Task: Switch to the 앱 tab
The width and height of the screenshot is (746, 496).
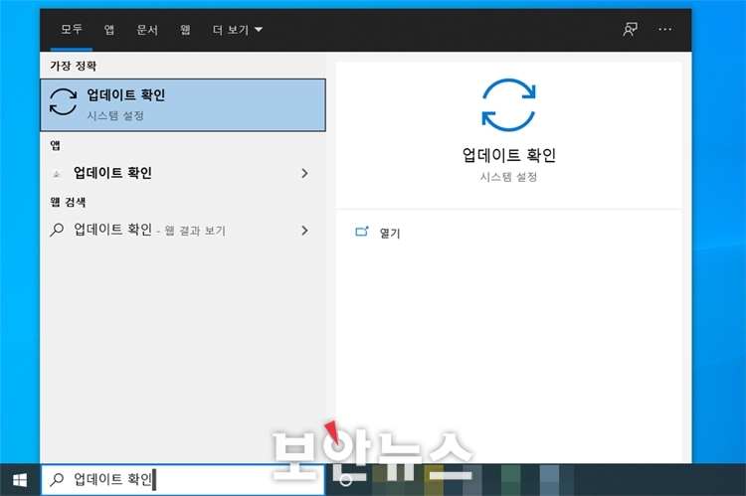Action: (x=109, y=30)
